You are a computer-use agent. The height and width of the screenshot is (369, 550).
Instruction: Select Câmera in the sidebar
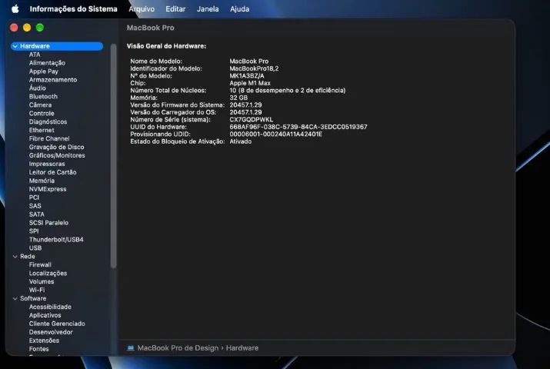click(x=40, y=105)
